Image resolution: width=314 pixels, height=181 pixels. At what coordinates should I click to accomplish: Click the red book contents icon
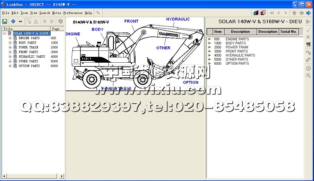click(x=263, y=13)
